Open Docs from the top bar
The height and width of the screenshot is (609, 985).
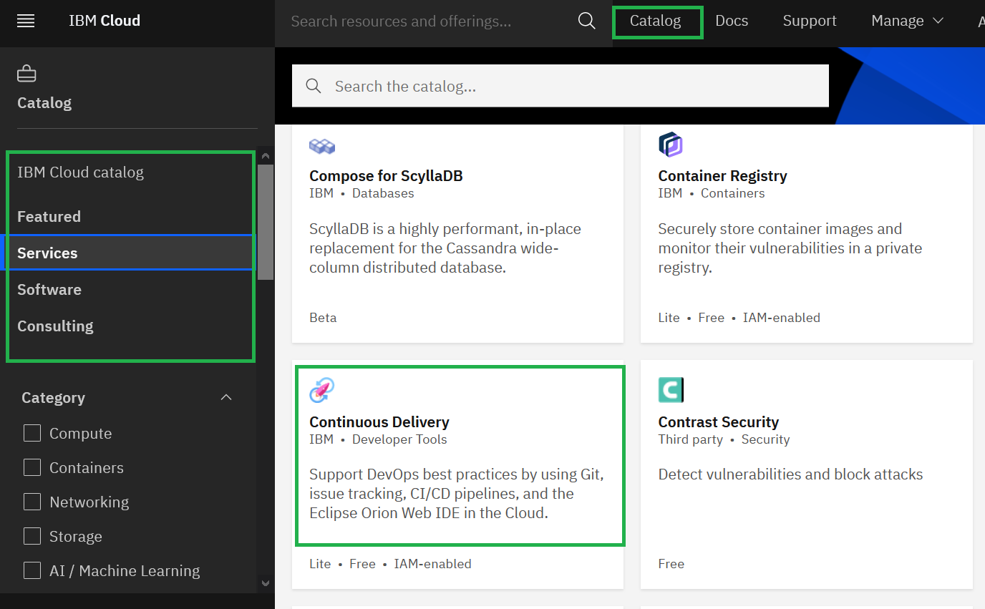[x=732, y=21]
